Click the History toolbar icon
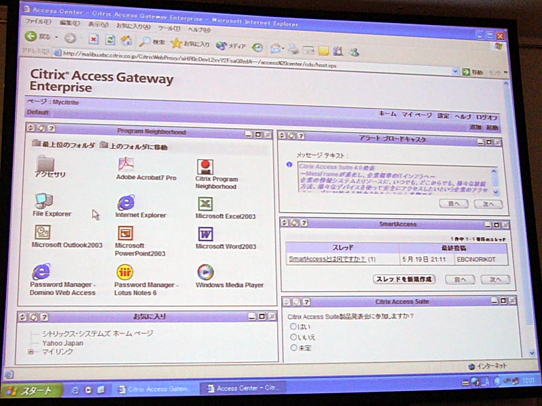Viewport: 542px width, 406px height. click(257, 47)
